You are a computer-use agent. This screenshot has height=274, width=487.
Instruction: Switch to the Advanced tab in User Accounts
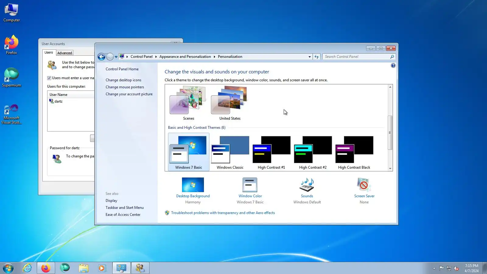tap(65, 53)
